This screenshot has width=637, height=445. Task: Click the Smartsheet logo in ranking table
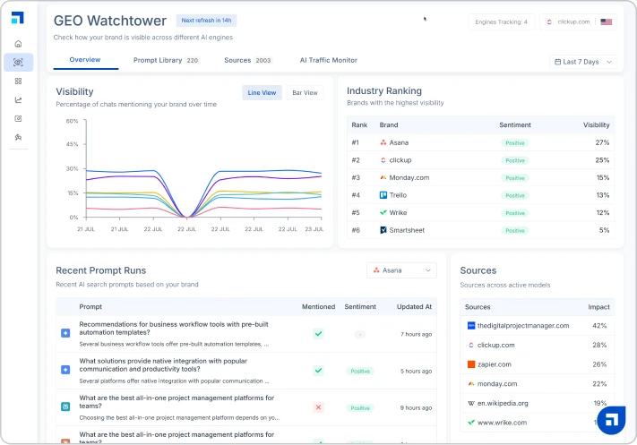pos(383,230)
